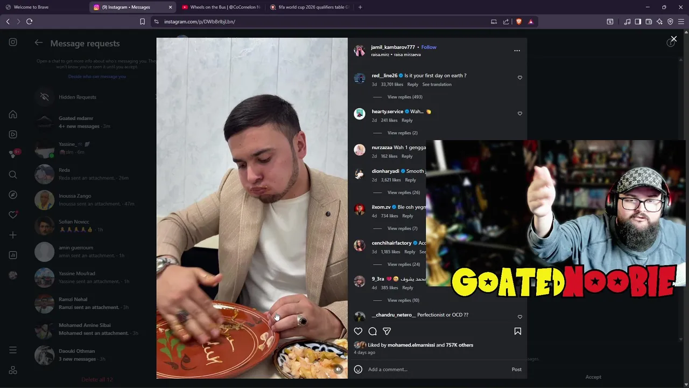Switch to Wheels on the Bus tab

(221, 7)
